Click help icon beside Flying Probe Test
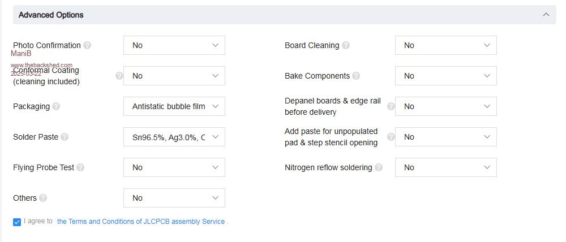 pyautogui.click(x=80, y=167)
